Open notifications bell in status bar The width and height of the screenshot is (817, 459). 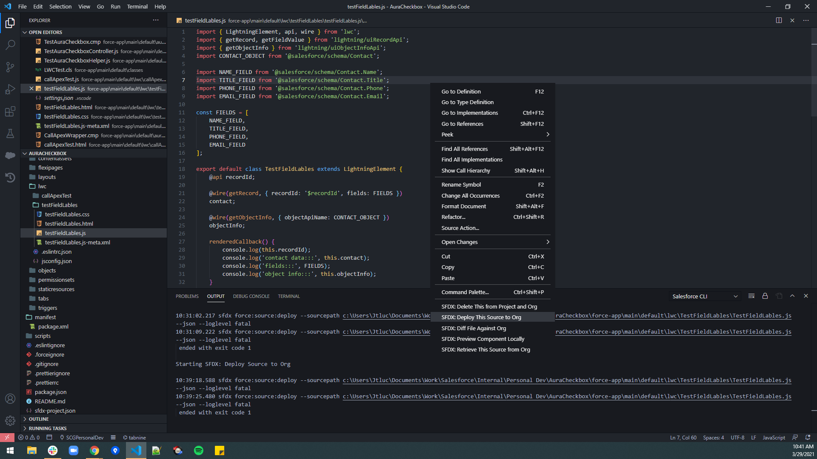808,437
